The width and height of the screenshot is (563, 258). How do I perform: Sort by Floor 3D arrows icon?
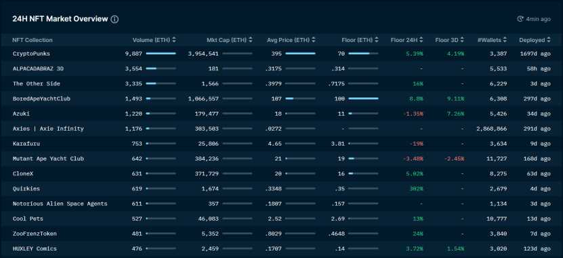tap(462, 40)
